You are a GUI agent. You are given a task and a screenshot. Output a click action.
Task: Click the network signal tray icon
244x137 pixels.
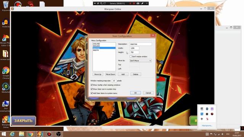coord(219,134)
